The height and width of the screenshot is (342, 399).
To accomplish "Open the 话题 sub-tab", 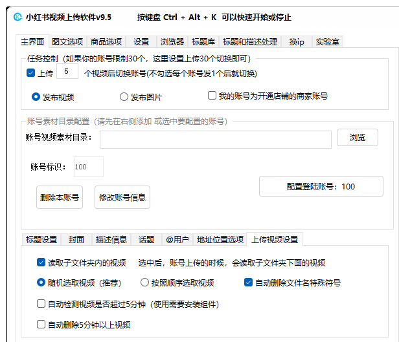I will coord(146,239).
